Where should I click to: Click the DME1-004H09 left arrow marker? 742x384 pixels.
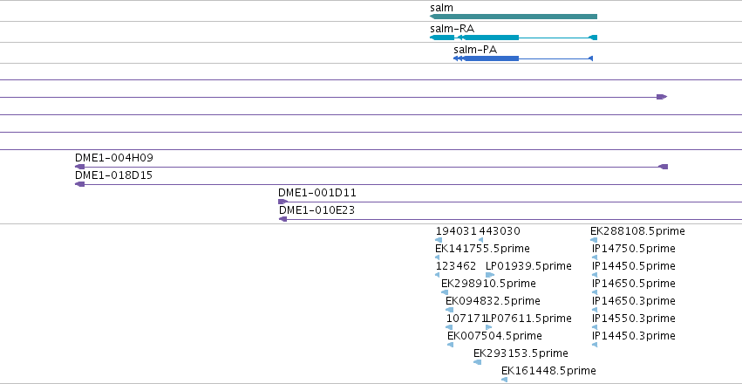pyautogui.click(x=79, y=167)
